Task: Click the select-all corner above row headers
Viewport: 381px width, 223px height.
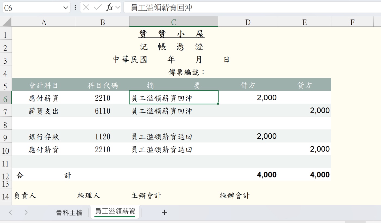Action: click(x=6, y=21)
